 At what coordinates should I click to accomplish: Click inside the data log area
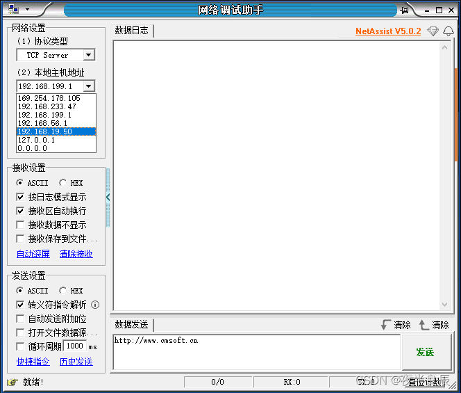click(276, 175)
